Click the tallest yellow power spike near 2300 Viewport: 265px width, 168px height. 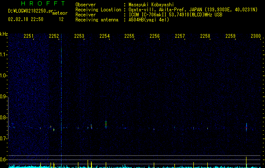(246, 162)
